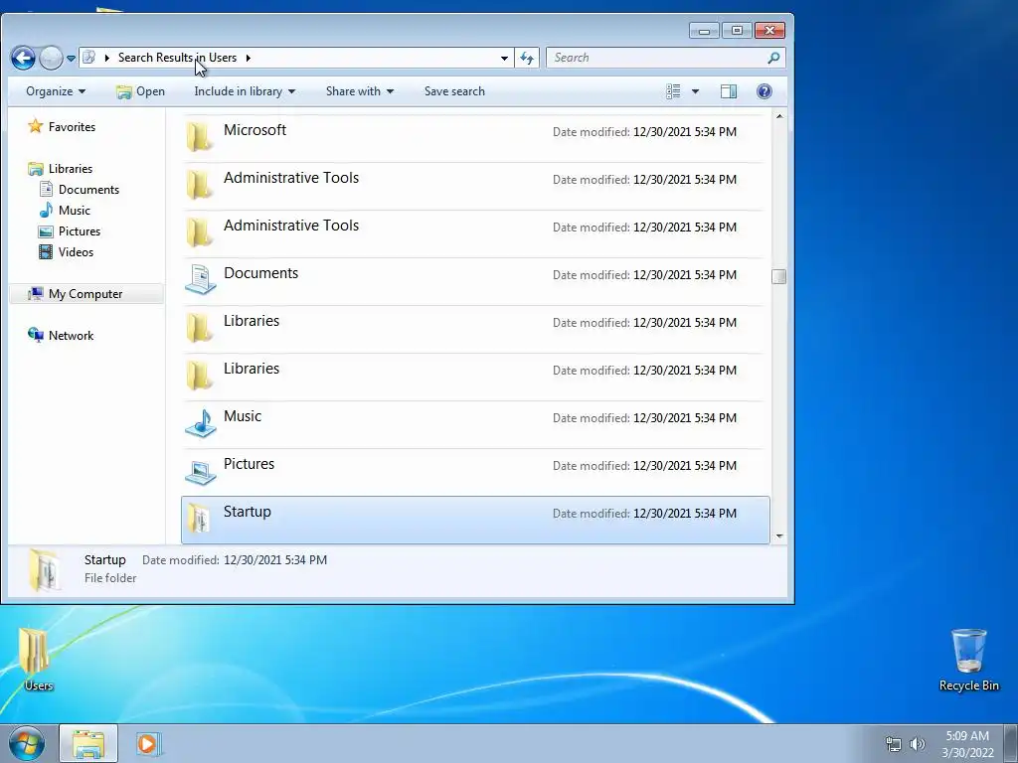Expand arrow after Search Results in Users
Image resolution: width=1018 pixels, height=763 pixels.
[248, 58]
